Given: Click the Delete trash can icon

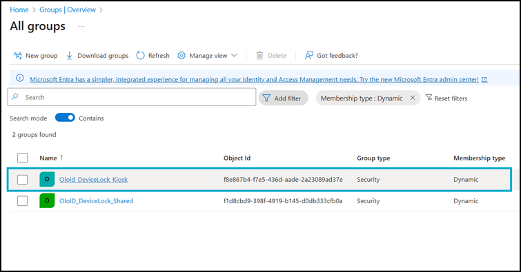Looking at the screenshot, I should click(x=259, y=55).
